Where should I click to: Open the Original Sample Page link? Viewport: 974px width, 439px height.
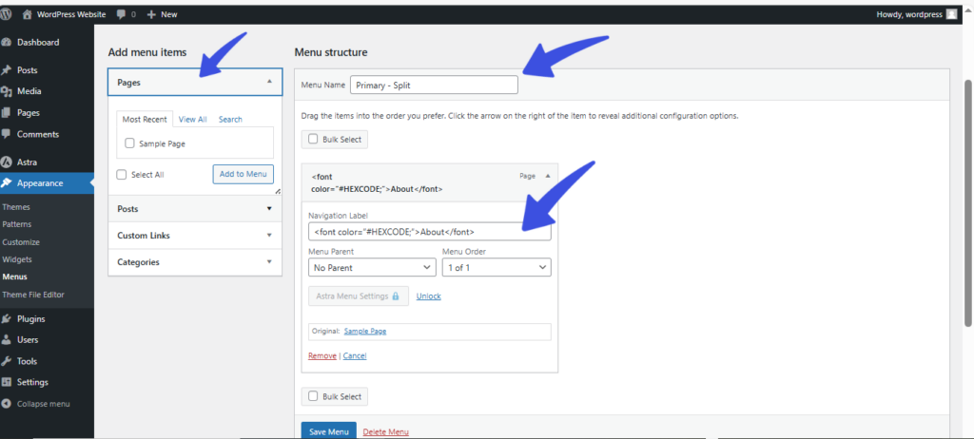point(364,331)
